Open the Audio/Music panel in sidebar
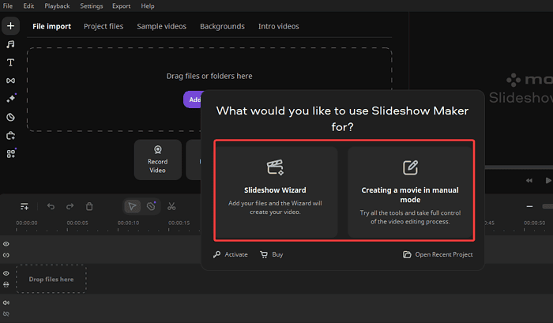Image resolution: width=553 pixels, height=323 pixels. click(11, 44)
